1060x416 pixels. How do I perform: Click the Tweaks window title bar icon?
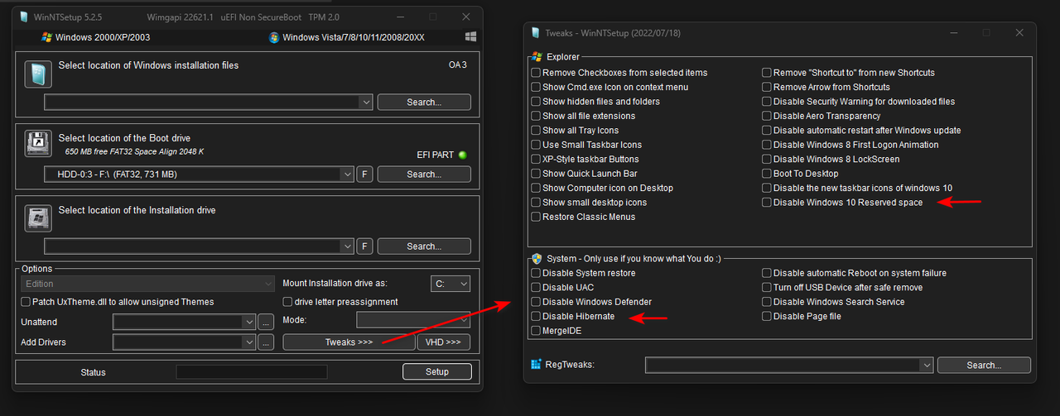[536, 33]
